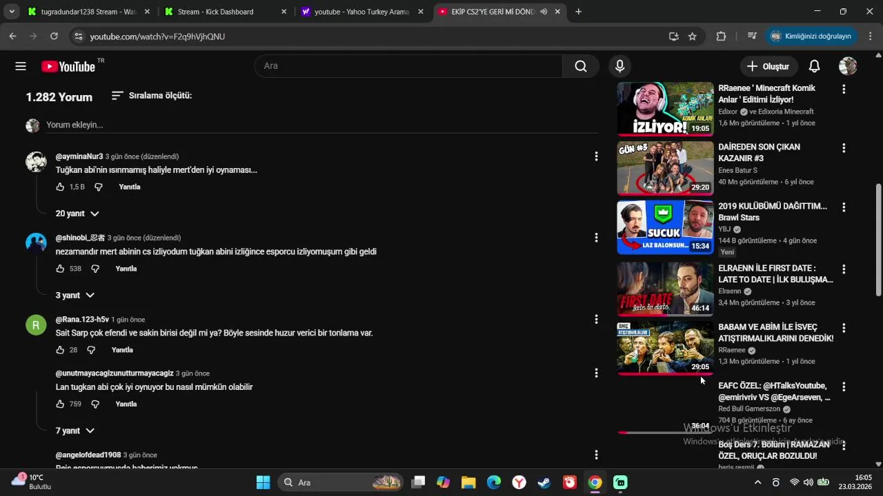Reply to @ayminaNur3 with Yanıtla
883x496 pixels.
(130, 187)
